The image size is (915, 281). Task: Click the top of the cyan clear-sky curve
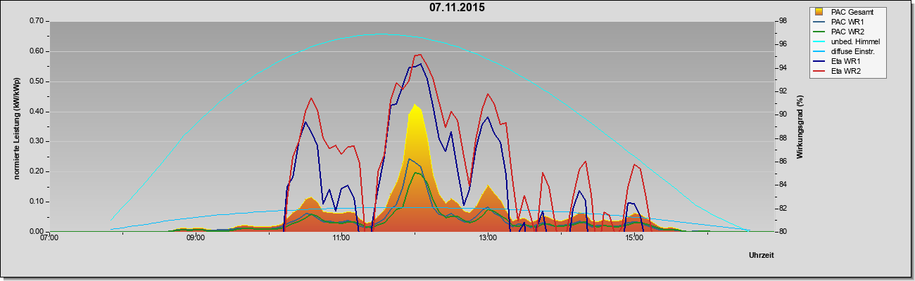click(381, 34)
